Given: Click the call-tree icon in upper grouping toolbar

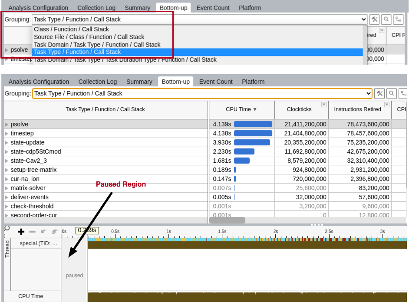Looking at the screenshot, I should [398, 20].
